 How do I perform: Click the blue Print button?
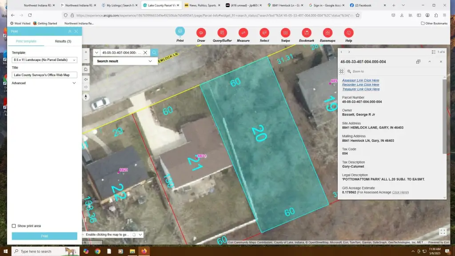44,236
